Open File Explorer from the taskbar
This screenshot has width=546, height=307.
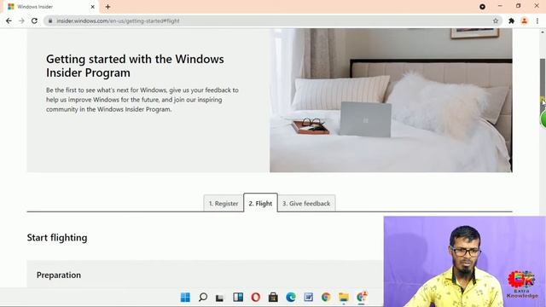(x=344, y=298)
